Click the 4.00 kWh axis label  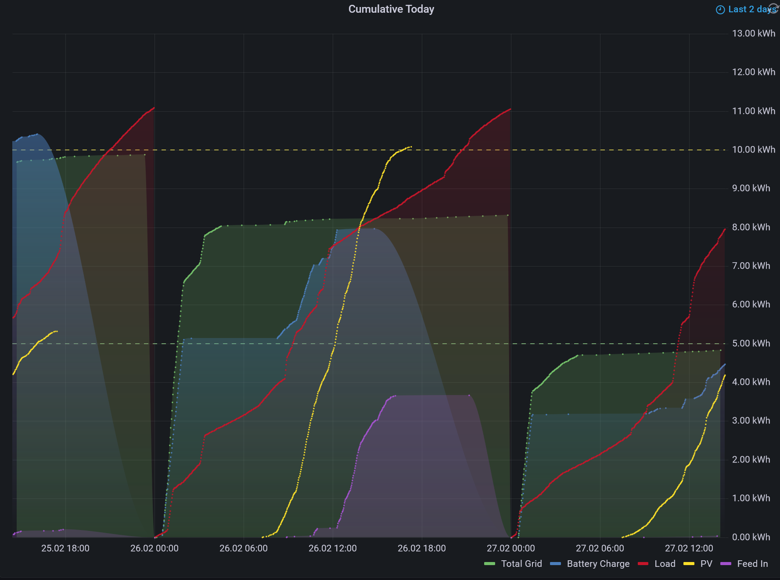[x=751, y=382]
